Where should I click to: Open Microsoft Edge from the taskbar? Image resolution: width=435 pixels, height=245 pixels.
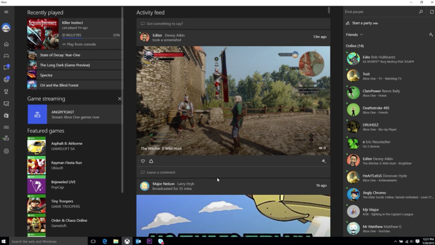[105, 241]
